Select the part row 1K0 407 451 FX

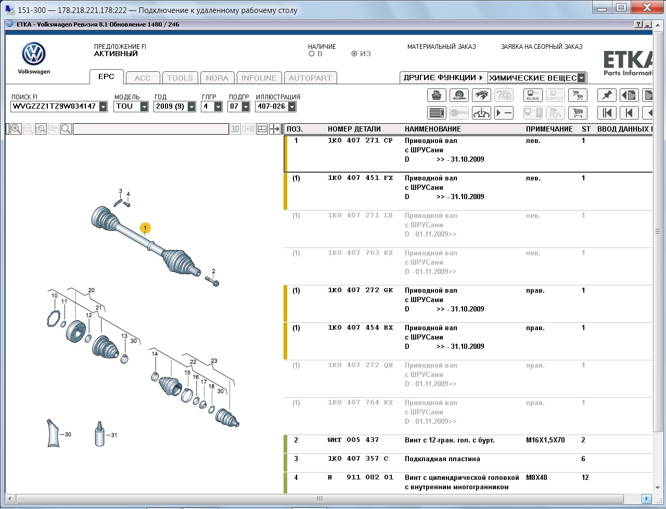468,192
